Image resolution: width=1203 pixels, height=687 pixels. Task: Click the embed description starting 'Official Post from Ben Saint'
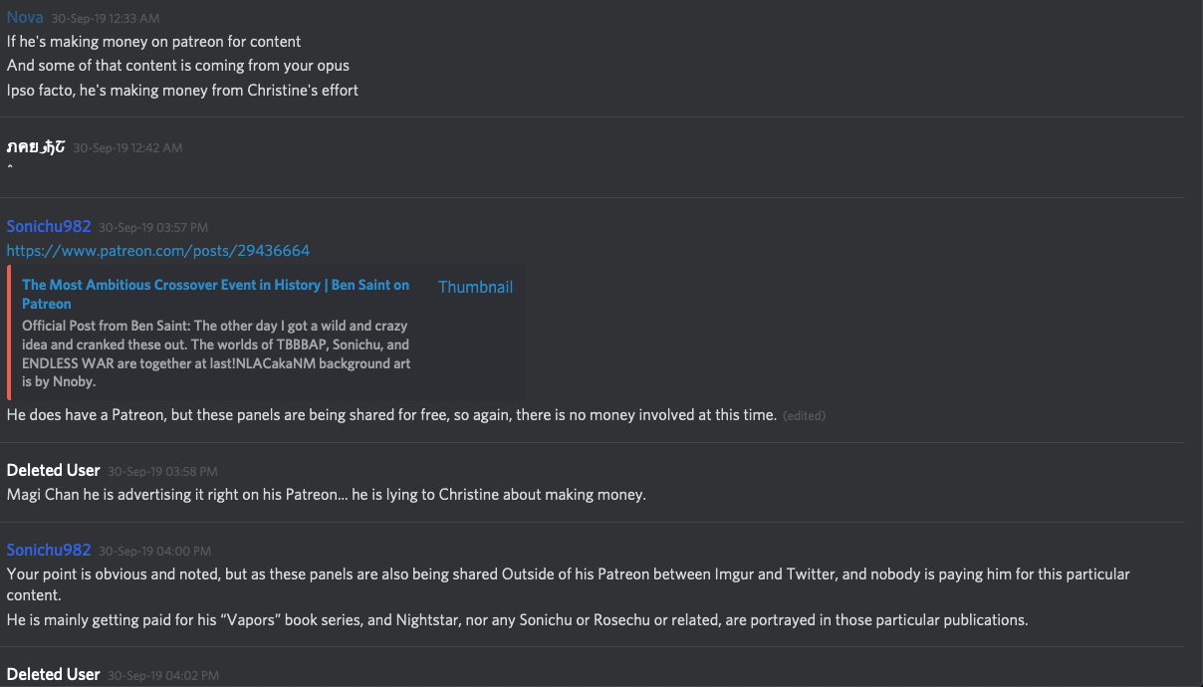[x=215, y=353]
